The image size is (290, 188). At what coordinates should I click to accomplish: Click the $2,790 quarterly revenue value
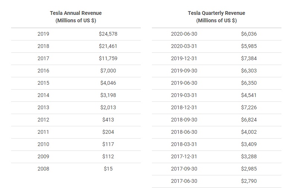(x=249, y=181)
